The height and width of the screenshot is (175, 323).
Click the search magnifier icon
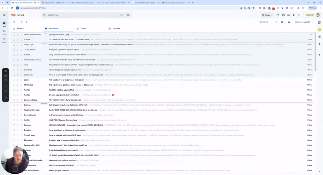44,15
